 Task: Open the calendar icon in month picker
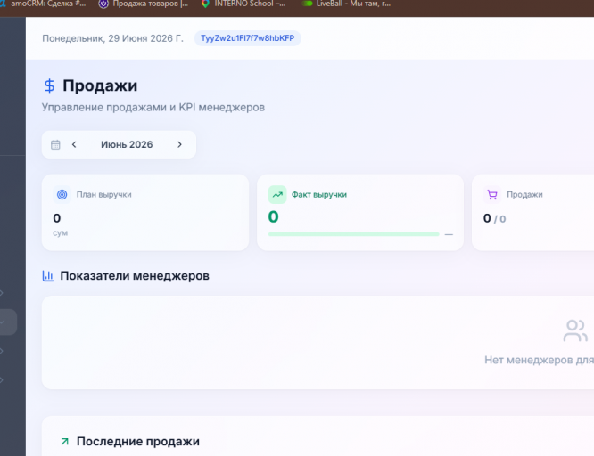[55, 144]
